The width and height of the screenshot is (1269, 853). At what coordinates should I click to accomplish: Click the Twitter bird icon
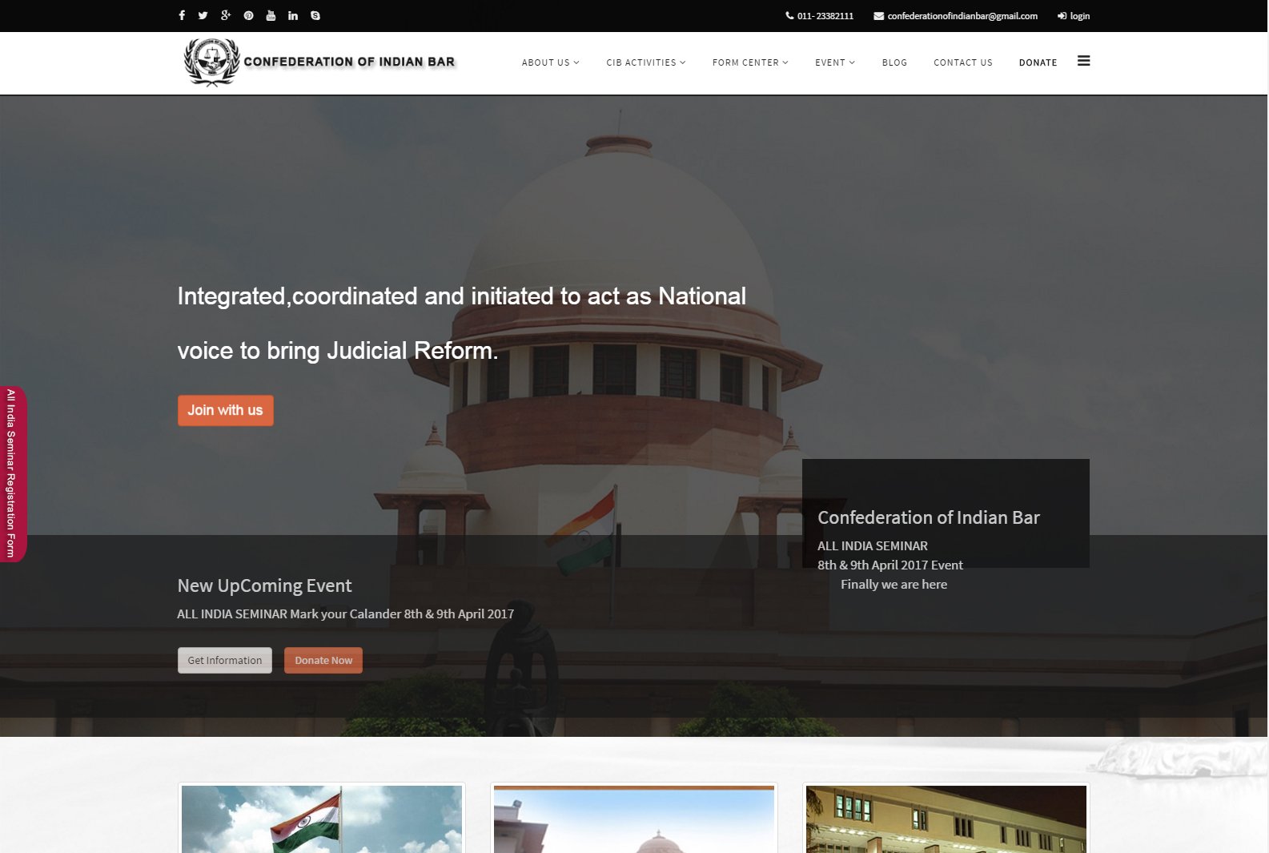click(x=203, y=15)
